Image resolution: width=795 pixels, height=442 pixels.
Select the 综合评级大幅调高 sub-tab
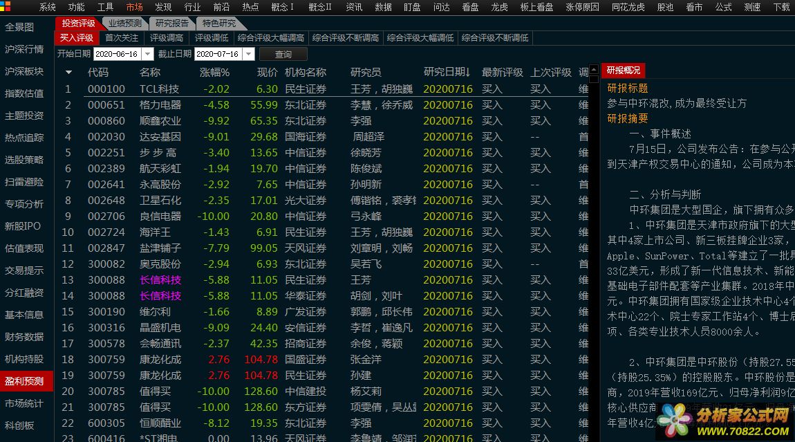click(271, 38)
